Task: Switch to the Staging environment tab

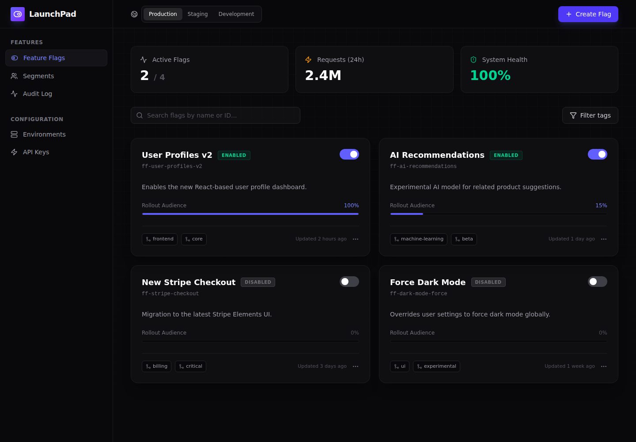Action: pyautogui.click(x=197, y=14)
